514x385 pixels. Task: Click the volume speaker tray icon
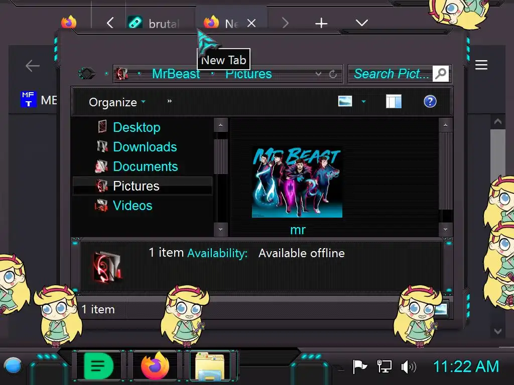(x=409, y=366)
